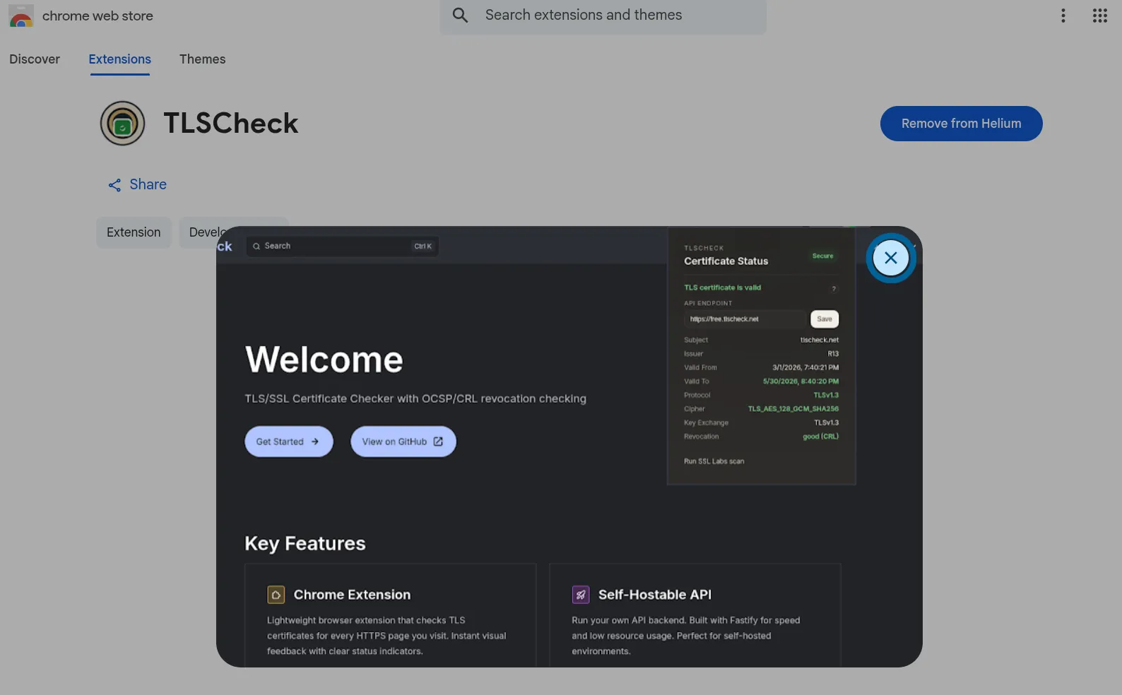Click the Self-Hostable API rocket icon
1122x695 pixels.
(581, 595)
